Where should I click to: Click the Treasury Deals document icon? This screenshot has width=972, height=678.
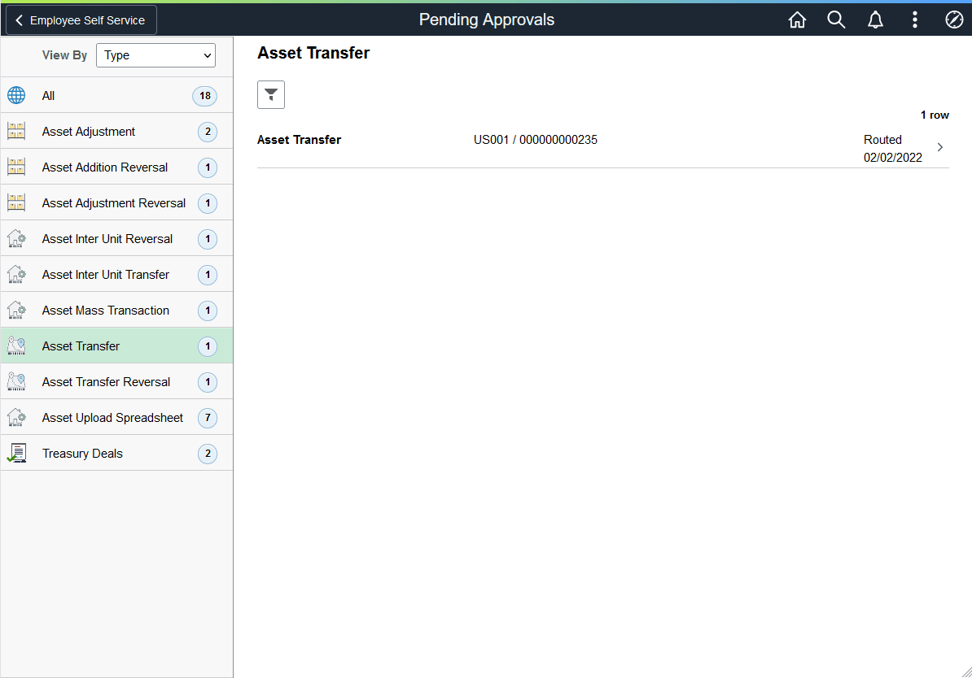[16, 453]
